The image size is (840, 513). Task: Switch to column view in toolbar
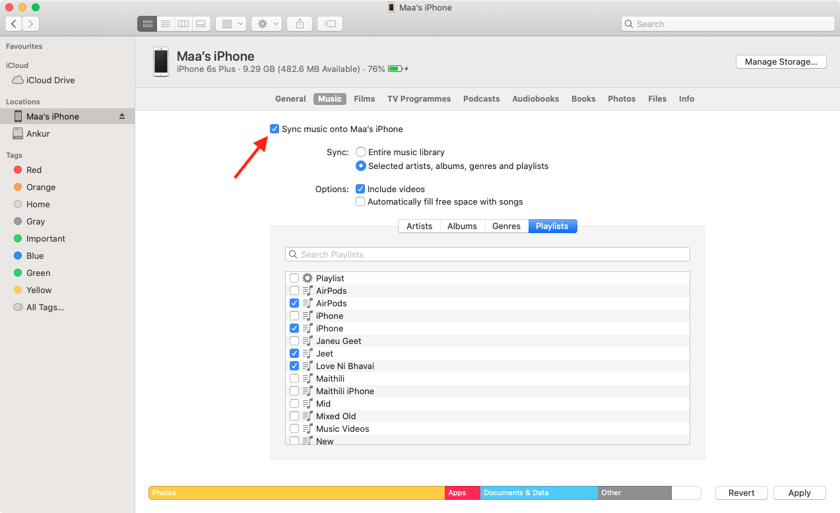pyautogui.click(x=183, y=24)
